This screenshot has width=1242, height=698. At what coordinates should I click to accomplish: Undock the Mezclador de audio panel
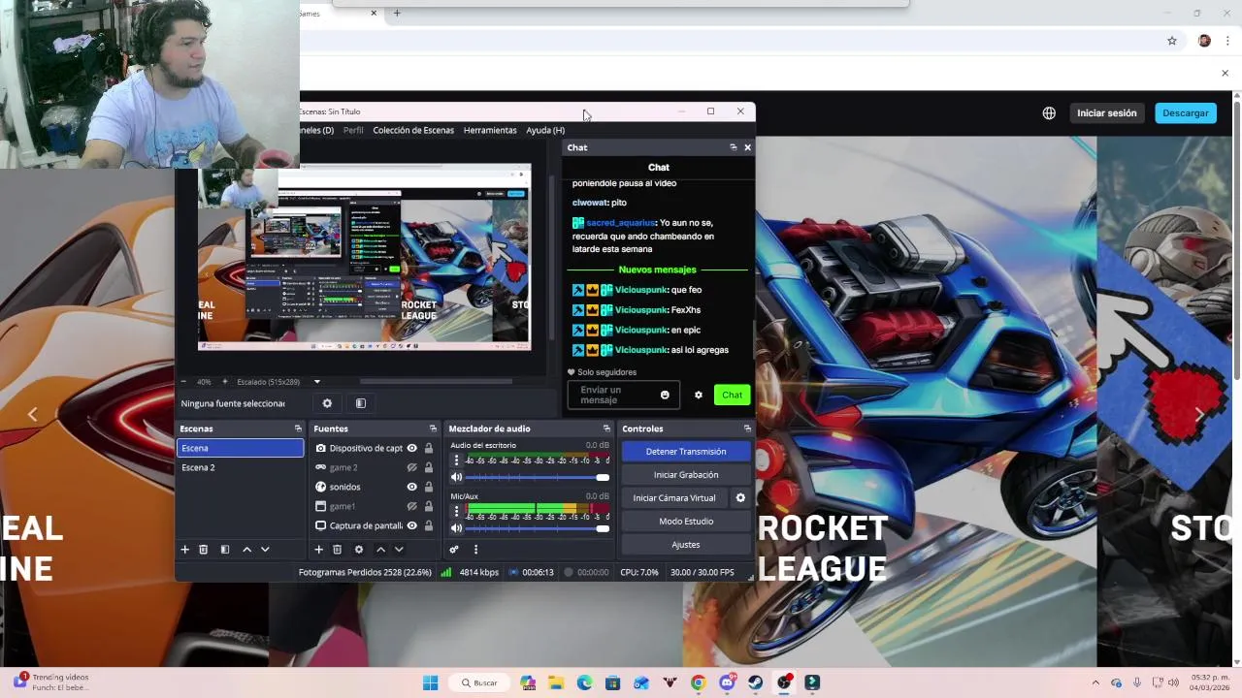click(x=606, y=428)
